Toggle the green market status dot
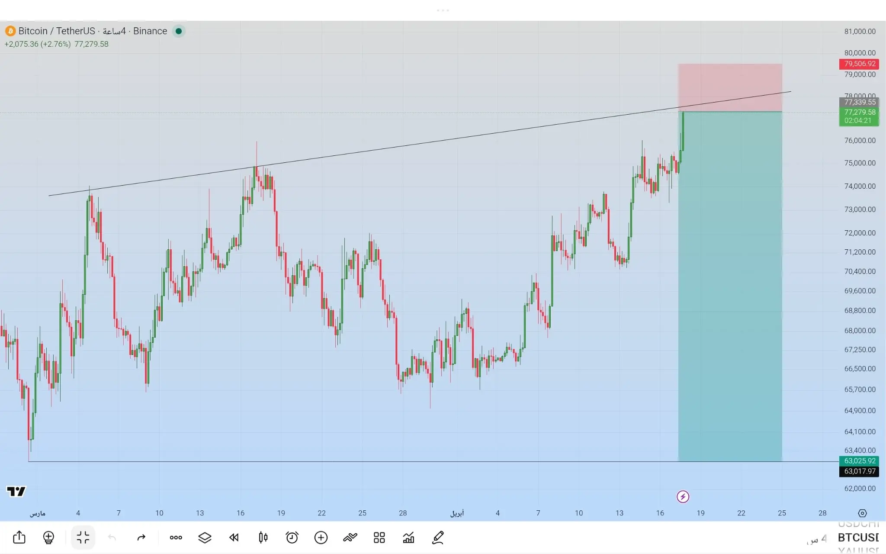 (x=179, y=31)
